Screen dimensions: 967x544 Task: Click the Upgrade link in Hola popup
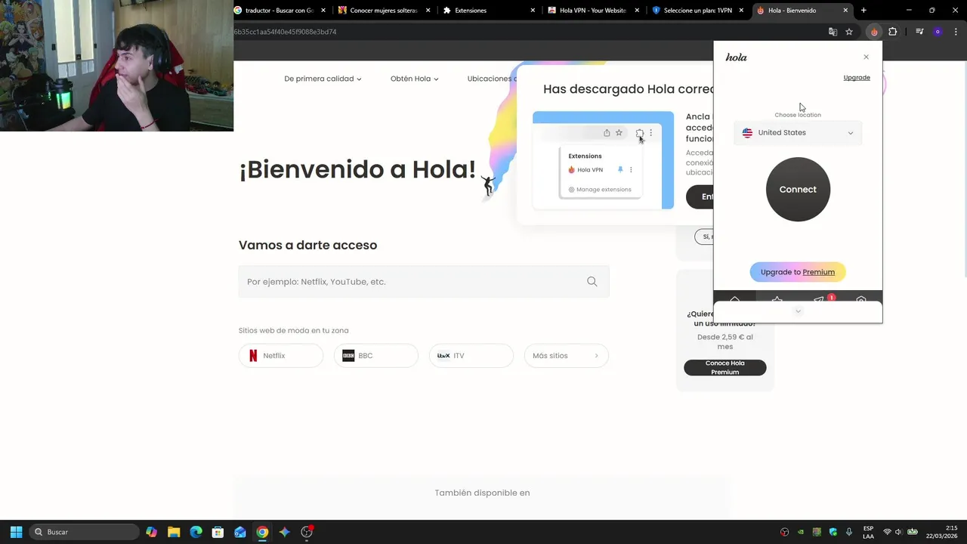point(857,78)
